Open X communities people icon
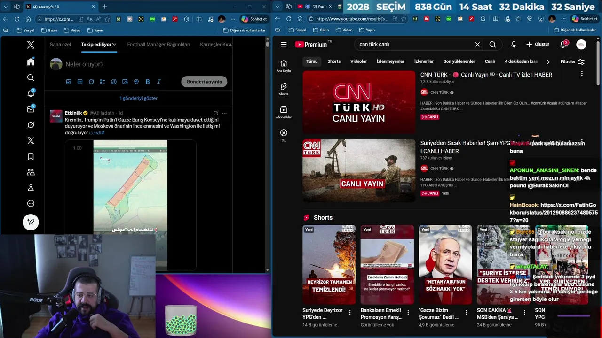The height and width of the screenshot is (338, 602). pyautogui.click(x=31, y=172)
